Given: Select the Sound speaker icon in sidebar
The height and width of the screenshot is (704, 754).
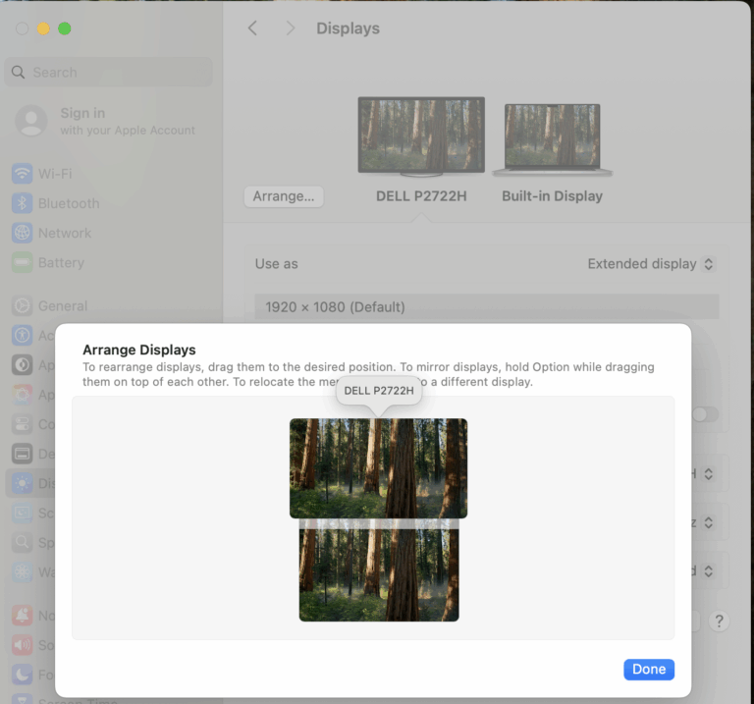Looking at the screenshot, I should (x=22, y=645).
